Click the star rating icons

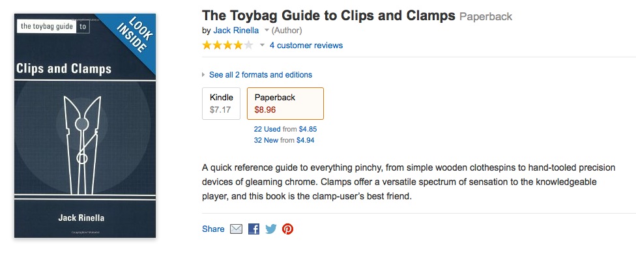(227, 46)
